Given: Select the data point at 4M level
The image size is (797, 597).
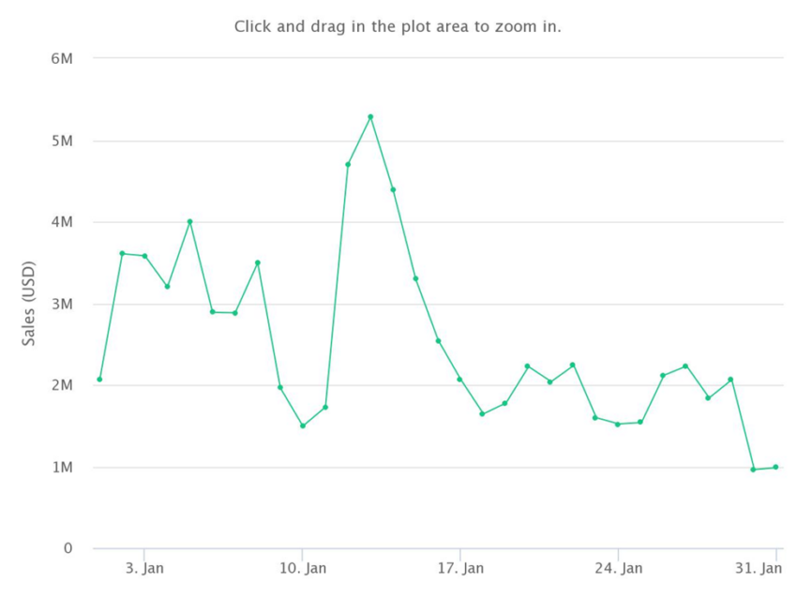Looking at the screenshot, I should point(189,221).
